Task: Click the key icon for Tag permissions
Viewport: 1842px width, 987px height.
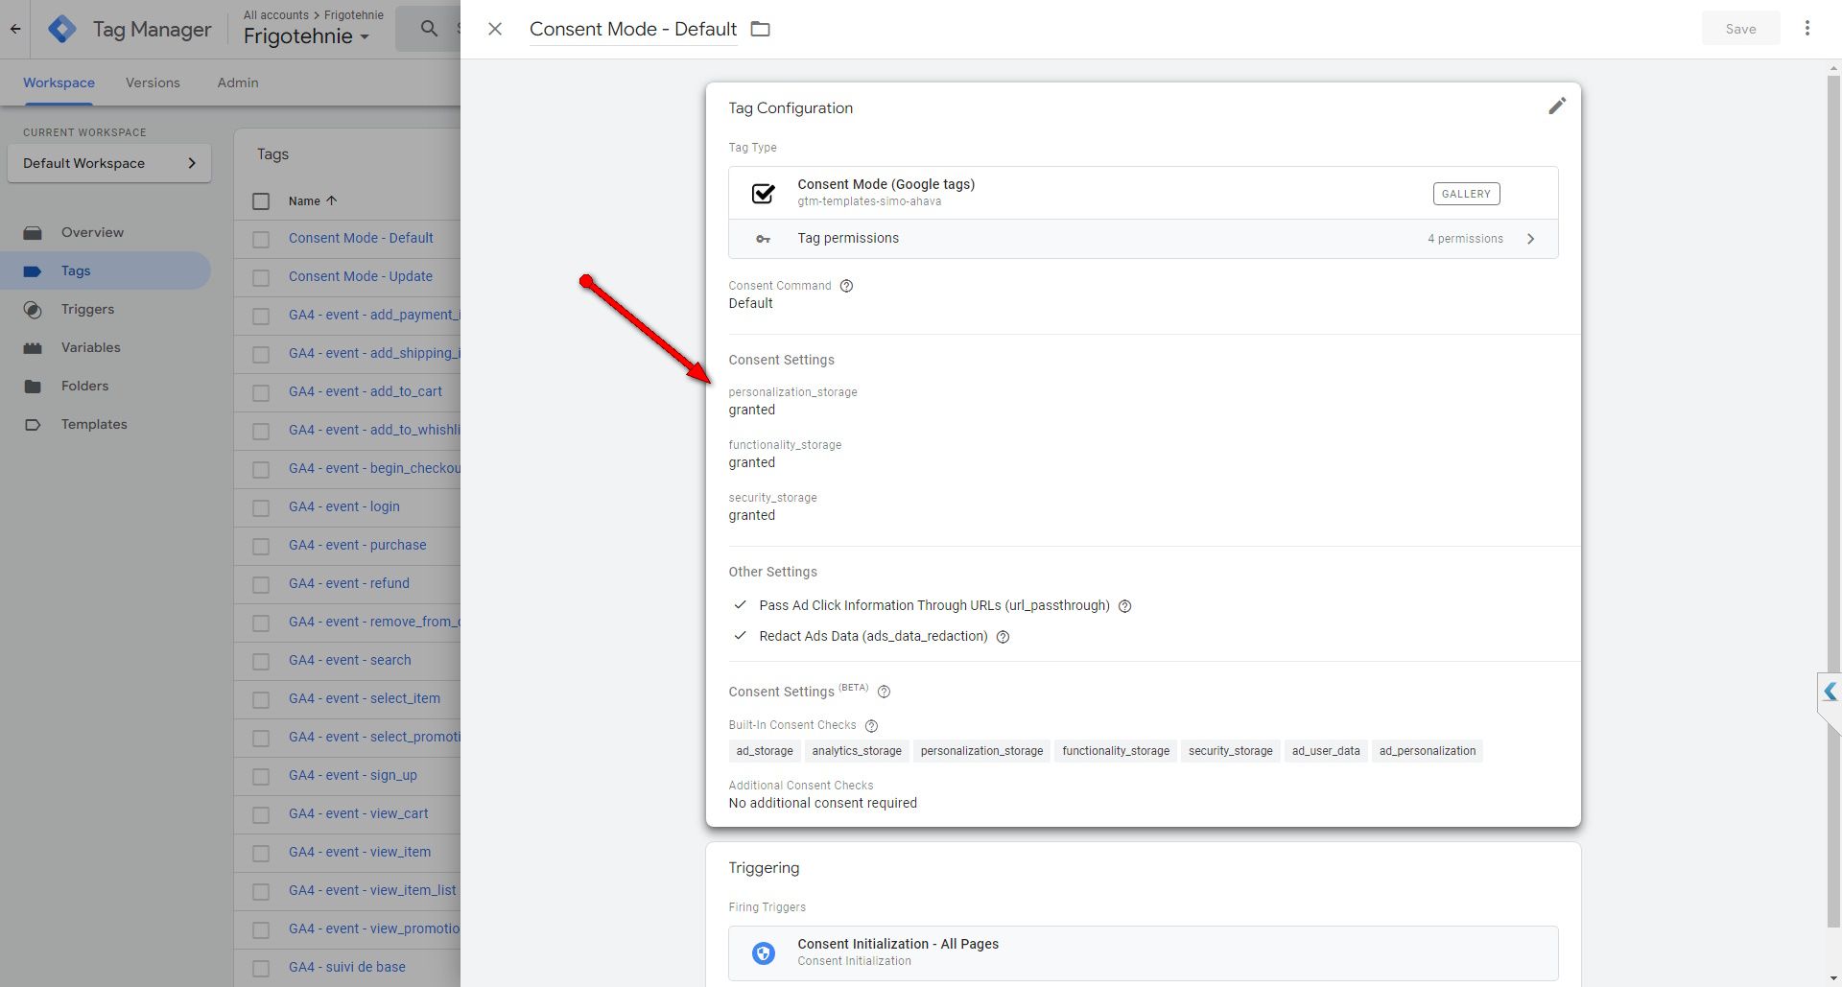Action: click(x=763, y=239)
